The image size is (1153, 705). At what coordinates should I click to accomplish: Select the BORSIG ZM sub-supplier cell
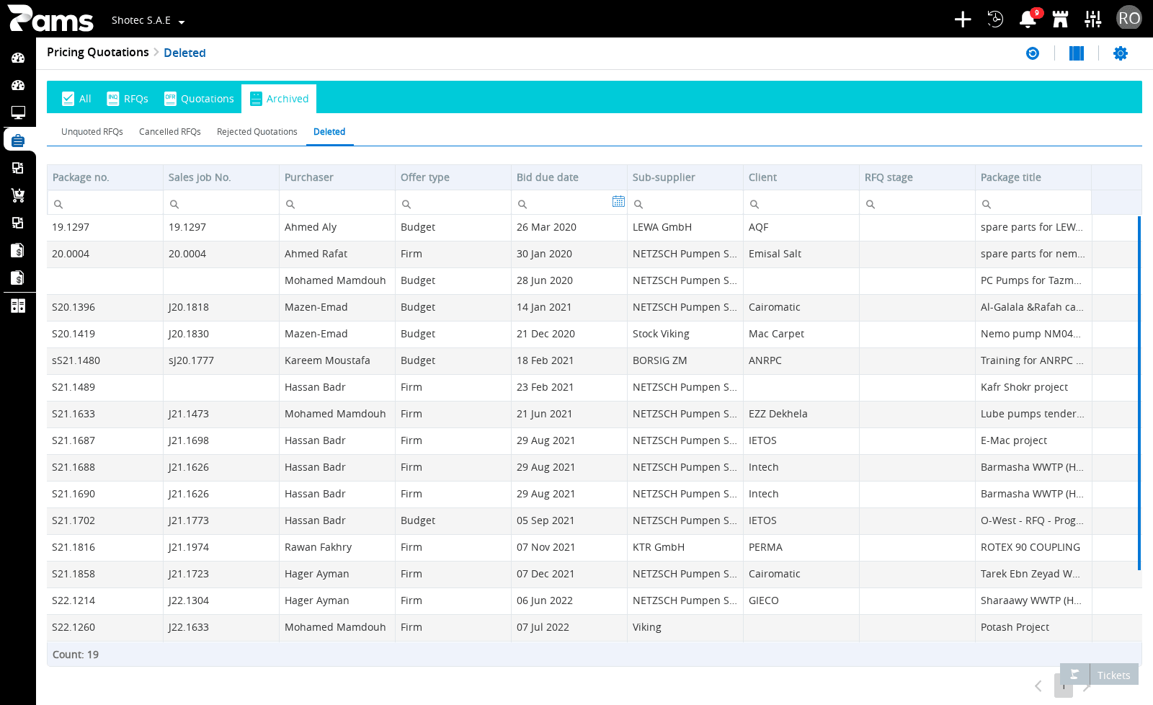(x=685, y=360)
